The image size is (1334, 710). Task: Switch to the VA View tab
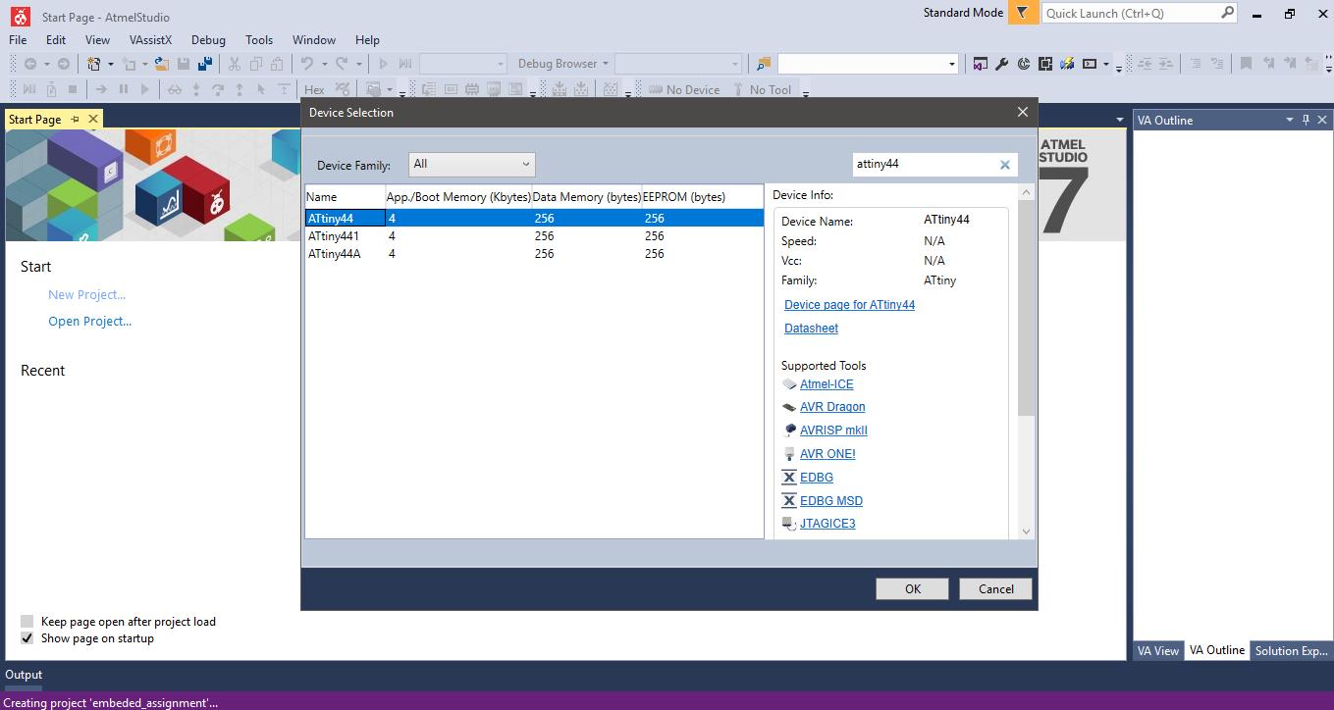(1158, 650)
